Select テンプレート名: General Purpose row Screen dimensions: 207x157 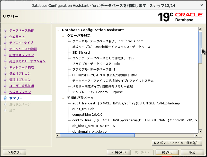pyautogui.click(x=97, y=92)
